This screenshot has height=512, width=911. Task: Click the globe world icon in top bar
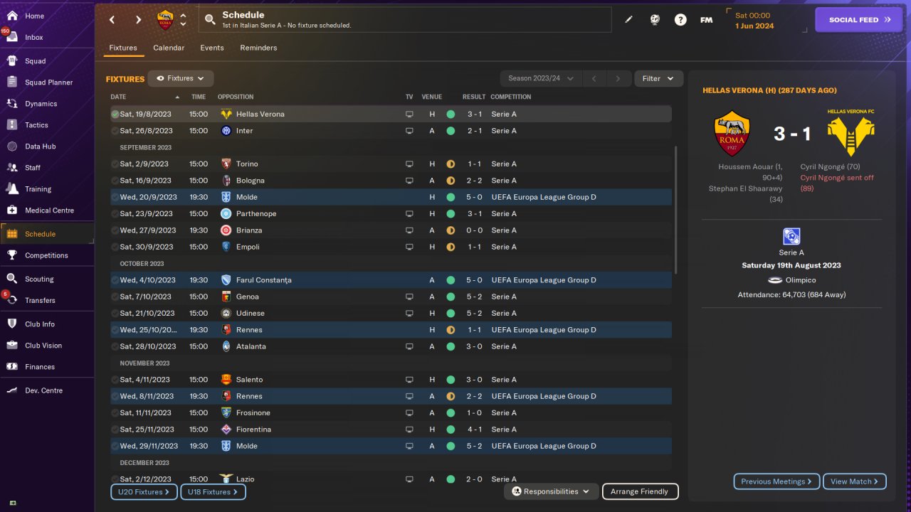[655, 20]
